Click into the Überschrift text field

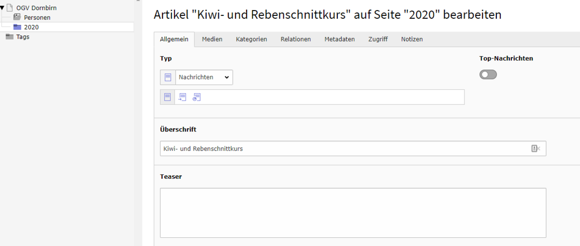coord(338,149)
